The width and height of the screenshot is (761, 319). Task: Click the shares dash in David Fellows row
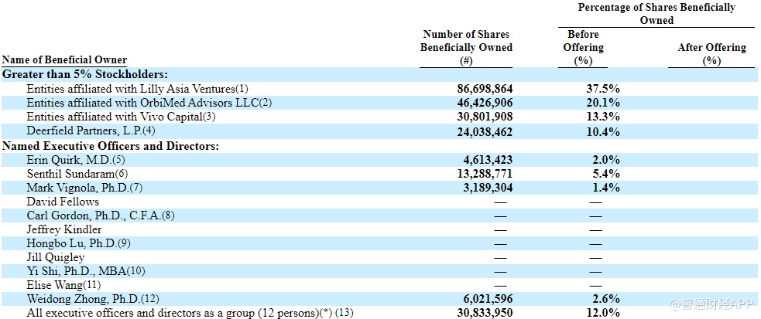click(500, 202)
